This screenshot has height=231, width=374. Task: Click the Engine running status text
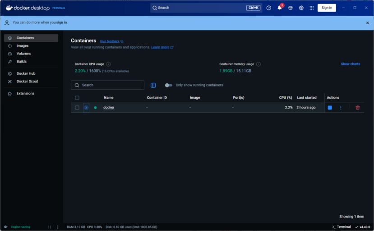point(21,227)
